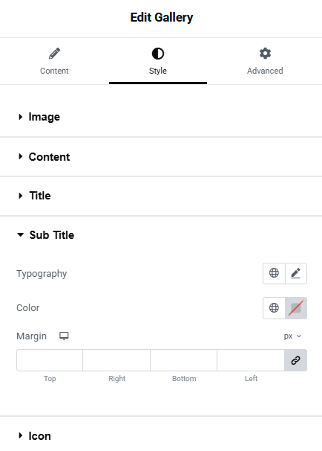This screenshot has height=451, width=322.
Task: Click the Bottom margin input field
Action: pos(183,360)
